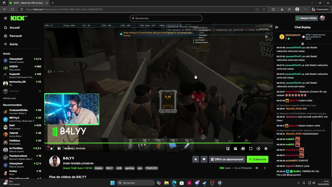Viewport: 332px width, 187px height.
Task: Select the chill tag
Action: point(119,168)
